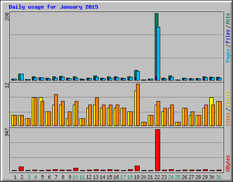Select the red KBytes bar for day 19
The image size is (233, 182).
137,168
